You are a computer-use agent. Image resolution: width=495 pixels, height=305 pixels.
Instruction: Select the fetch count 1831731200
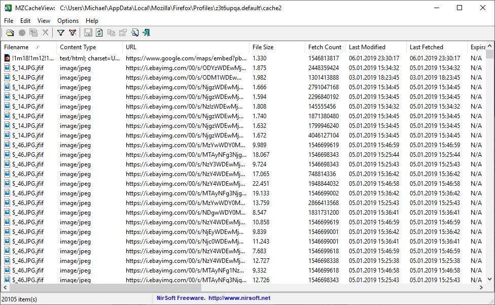[x=324, y=213]
